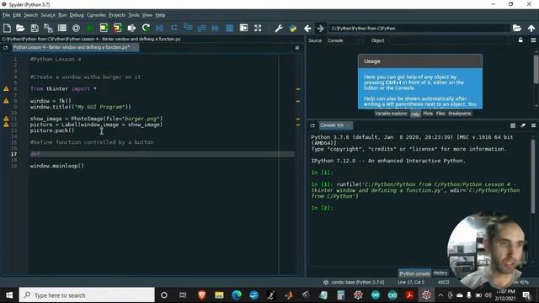The image size is (539, 303).
Task: Switch to the History tab
Action: pos(440,273)
